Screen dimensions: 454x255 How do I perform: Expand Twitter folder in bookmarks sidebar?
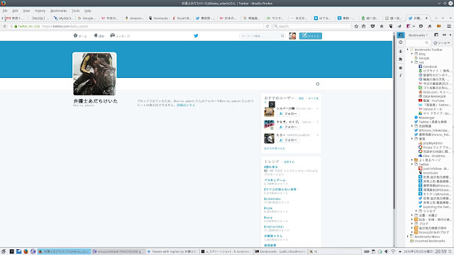click(412, 164)
